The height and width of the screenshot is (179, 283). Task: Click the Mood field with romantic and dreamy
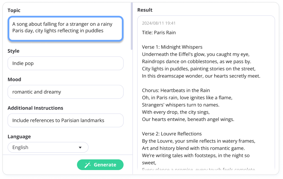click(66, 92)
